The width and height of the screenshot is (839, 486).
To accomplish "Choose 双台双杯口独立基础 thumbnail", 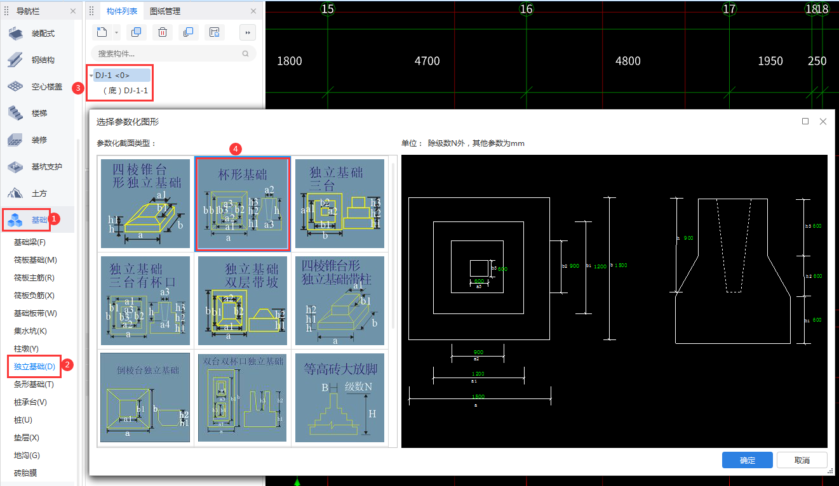I will coord(243,397).
